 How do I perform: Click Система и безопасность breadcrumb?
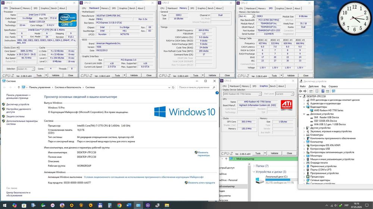[x=68, y=87]
